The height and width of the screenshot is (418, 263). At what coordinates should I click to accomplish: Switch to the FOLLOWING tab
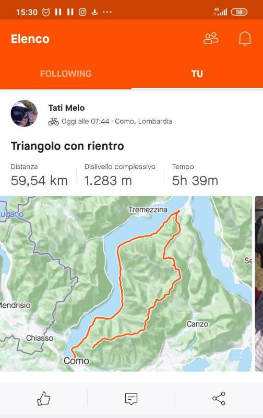[x=66, y=74]
